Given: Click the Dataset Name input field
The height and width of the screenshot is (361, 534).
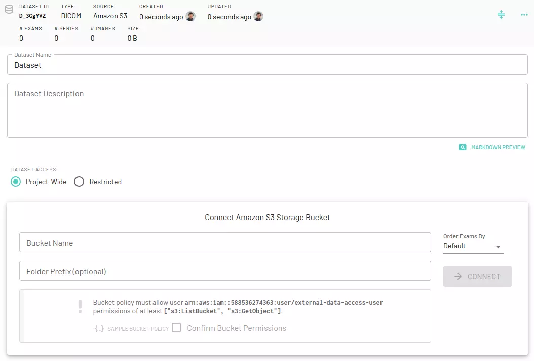Looking at the screenshot, I should (267, 65).
